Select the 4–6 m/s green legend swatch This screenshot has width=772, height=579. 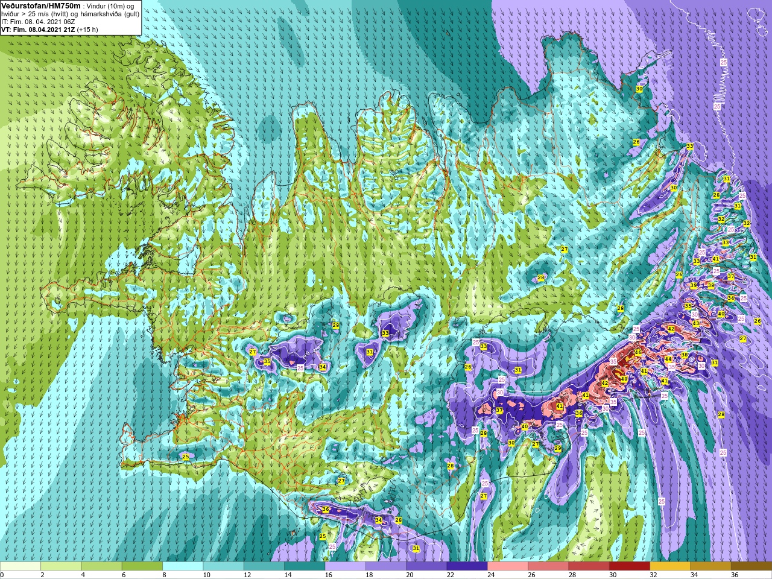(101, 566)
